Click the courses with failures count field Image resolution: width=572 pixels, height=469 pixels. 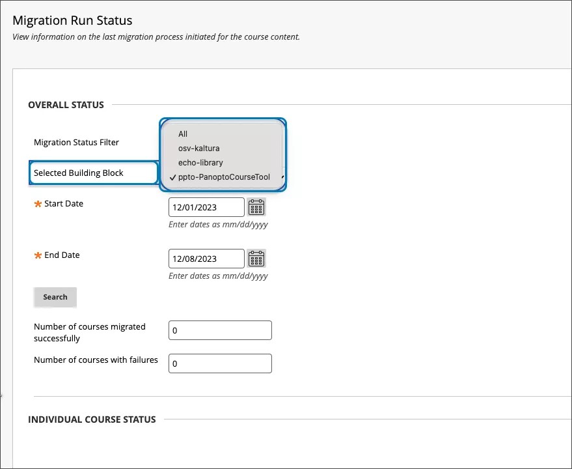[220, 363]
